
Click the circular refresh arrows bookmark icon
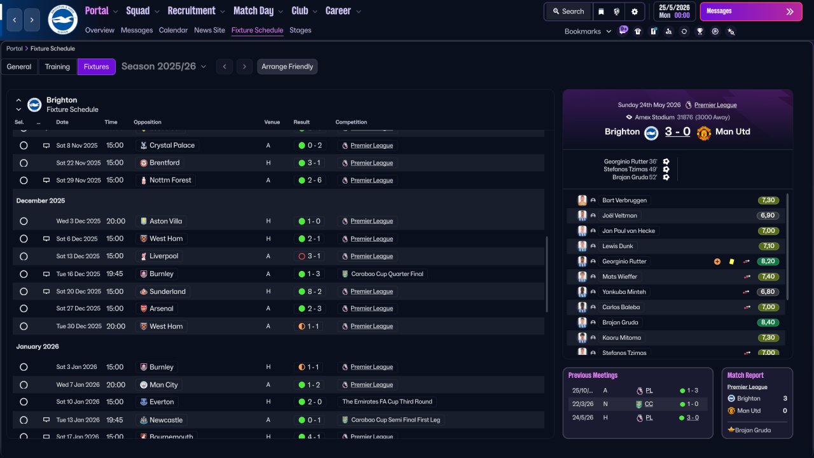(684, 31)
